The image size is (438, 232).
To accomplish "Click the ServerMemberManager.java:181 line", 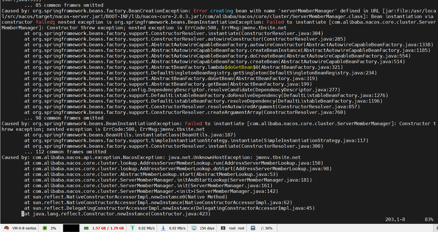I will [x=168, y=180].
